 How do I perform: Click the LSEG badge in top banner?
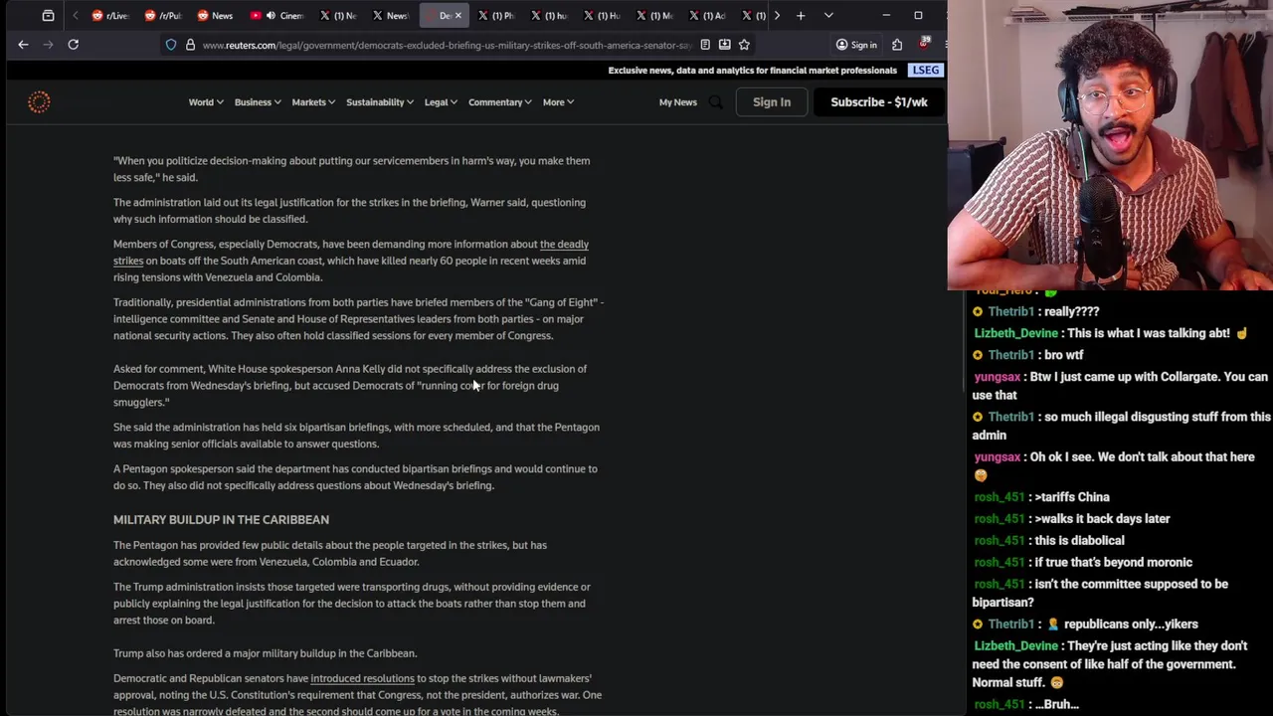(x=926, y=71)
